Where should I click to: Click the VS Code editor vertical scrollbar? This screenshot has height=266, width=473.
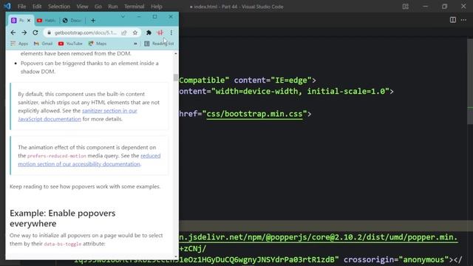470,81
